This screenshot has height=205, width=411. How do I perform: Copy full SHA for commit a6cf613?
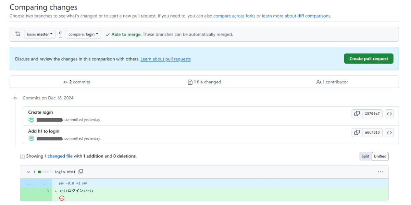[x=357, y=133]
